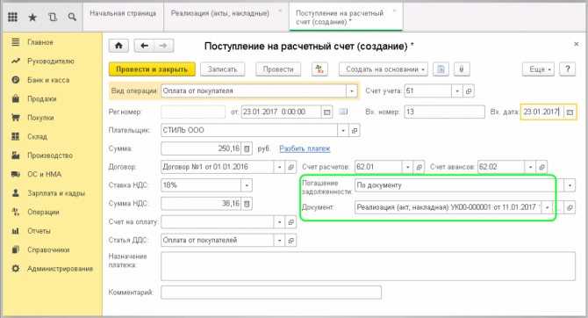Open calculator for Сумма field
Viewport: 588px width, 318px height.
pos(247,148)
